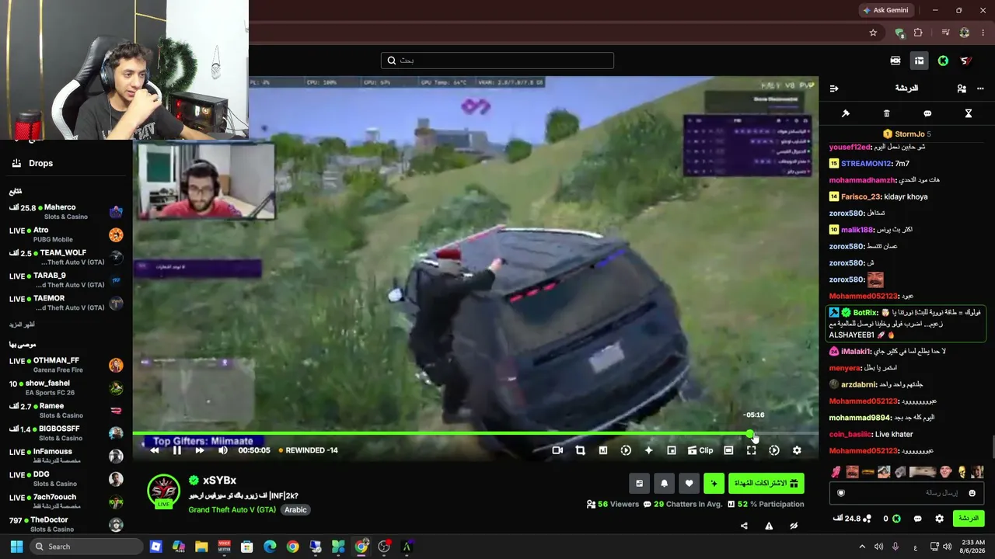Open the xSYBx channel name
Screen dimensions: 995x559
[219, 481]
